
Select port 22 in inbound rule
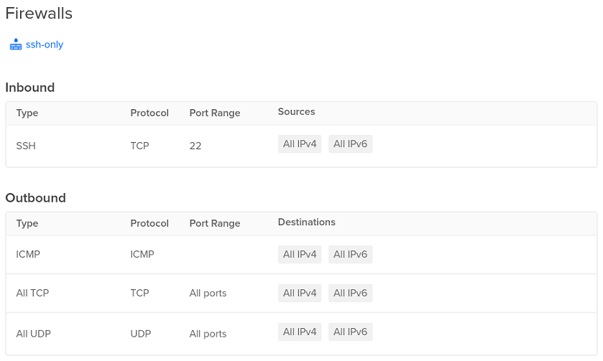[x=195, y=146]
